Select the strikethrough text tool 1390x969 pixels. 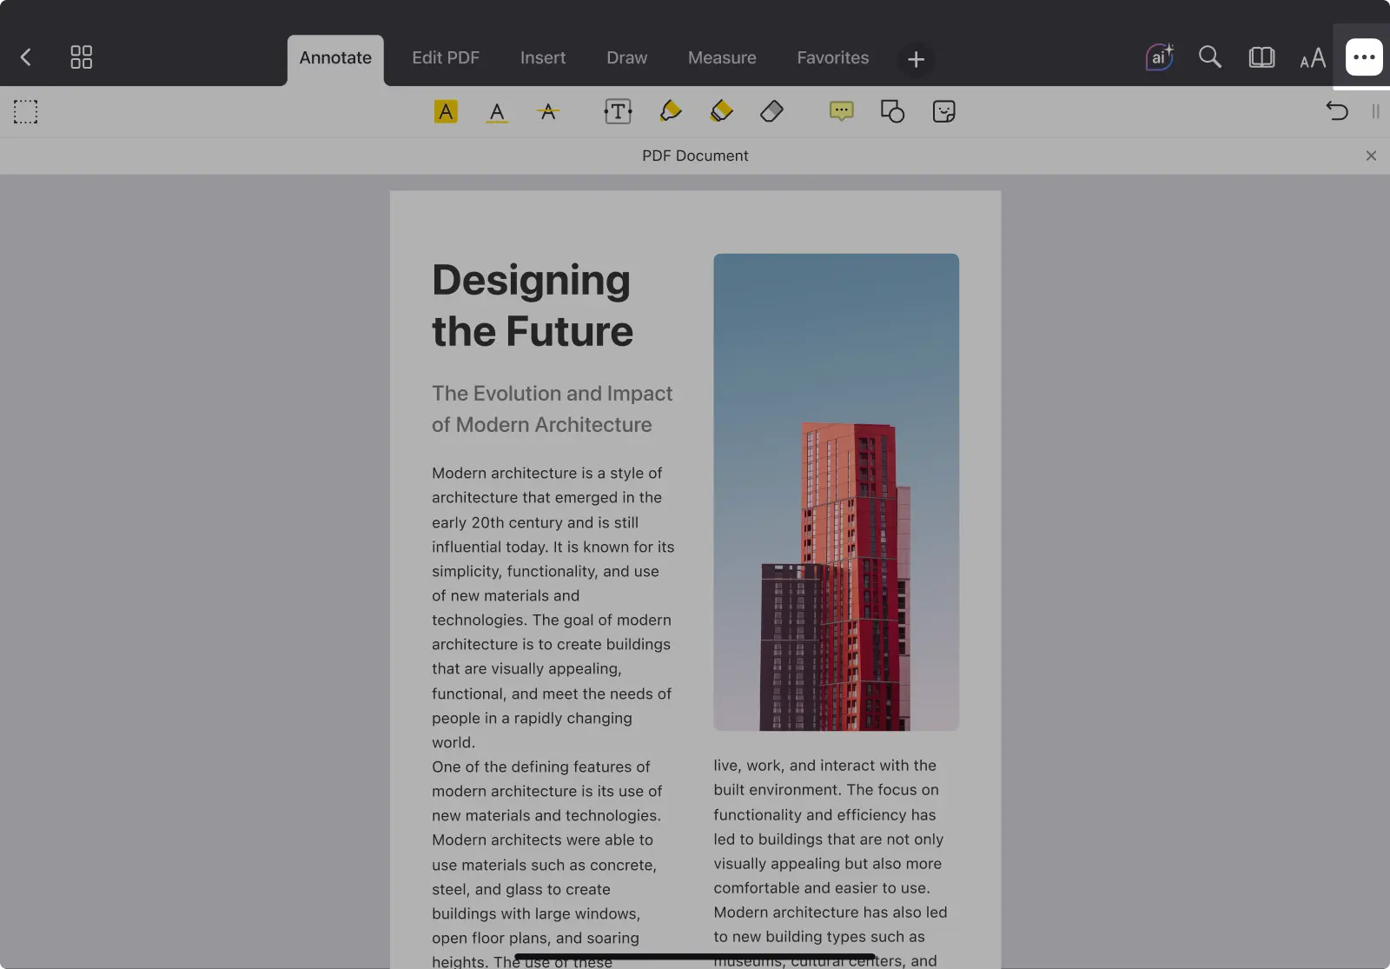click(548, 111)
